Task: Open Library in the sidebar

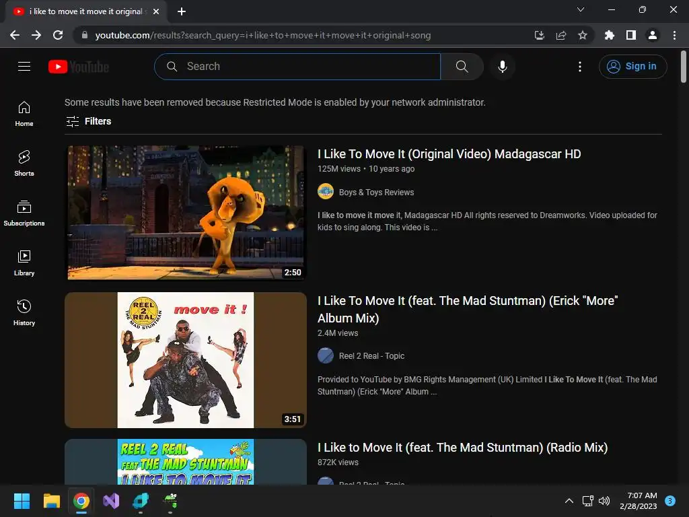Action: [24, 263]
